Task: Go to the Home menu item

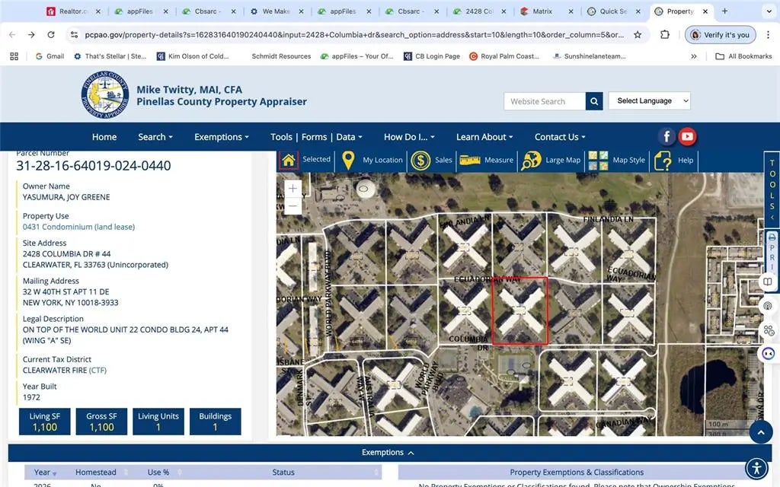Action: click(x=104, y=137)
